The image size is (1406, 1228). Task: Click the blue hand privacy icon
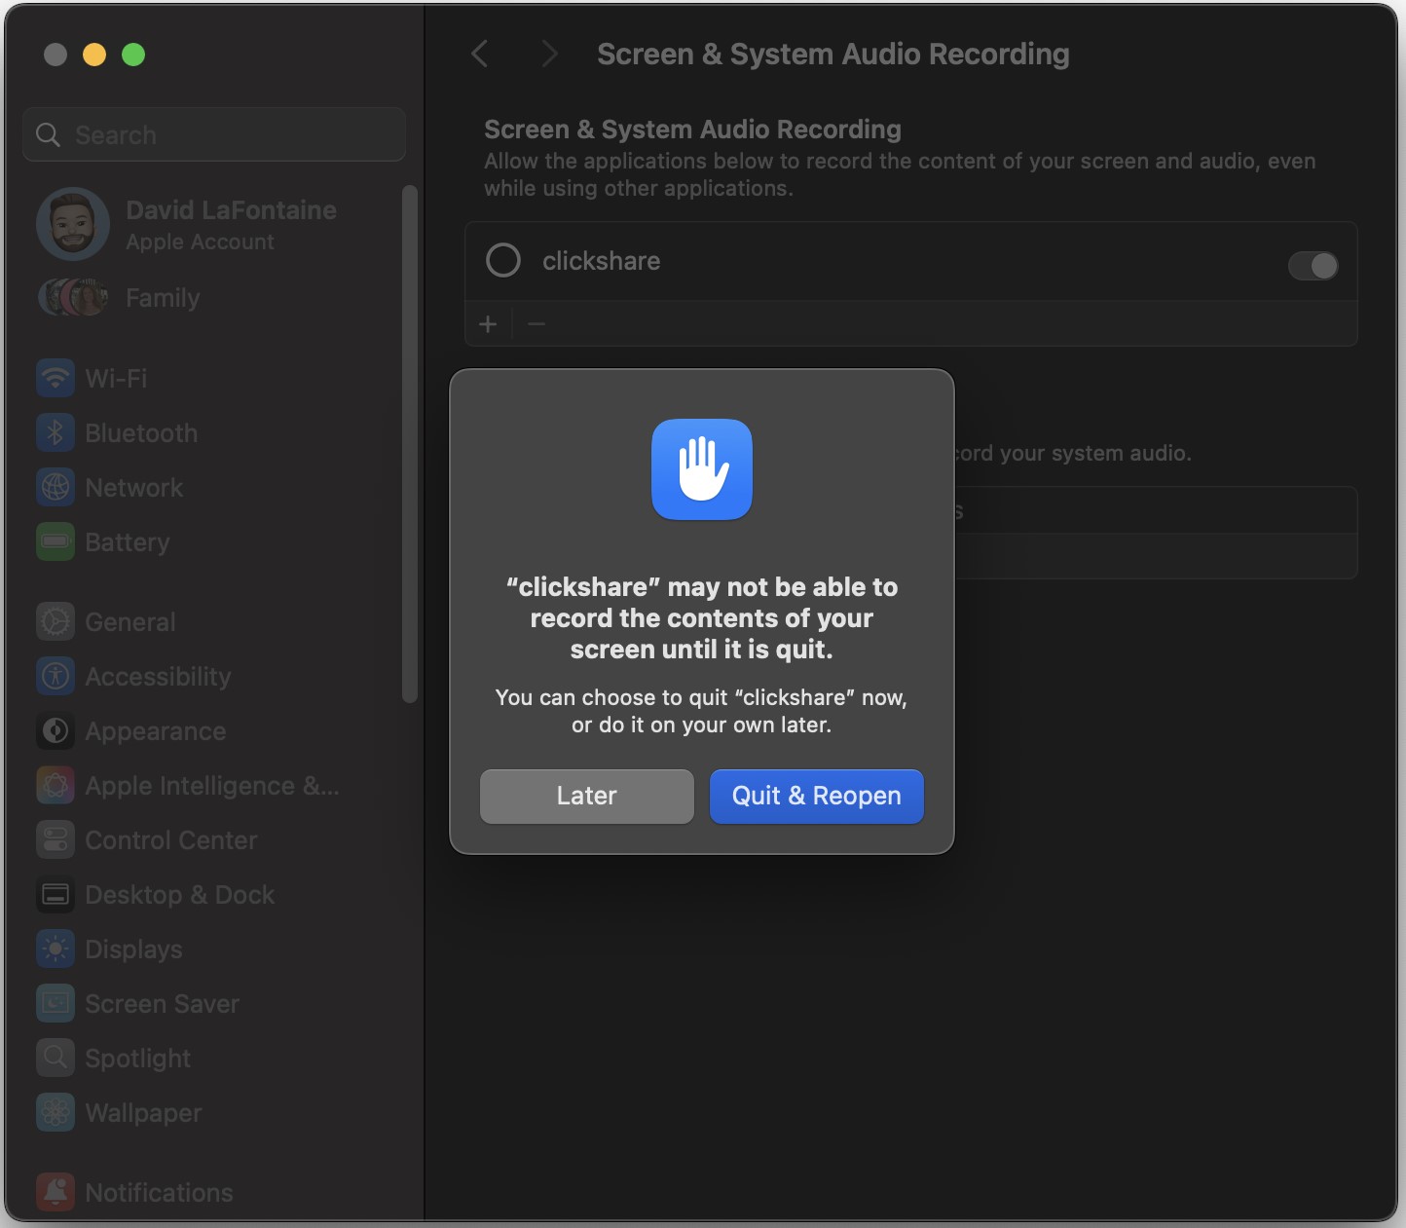click(x=702, y=469)
